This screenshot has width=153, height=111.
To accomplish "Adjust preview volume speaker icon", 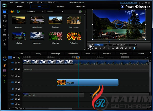I will pos(126,48).
